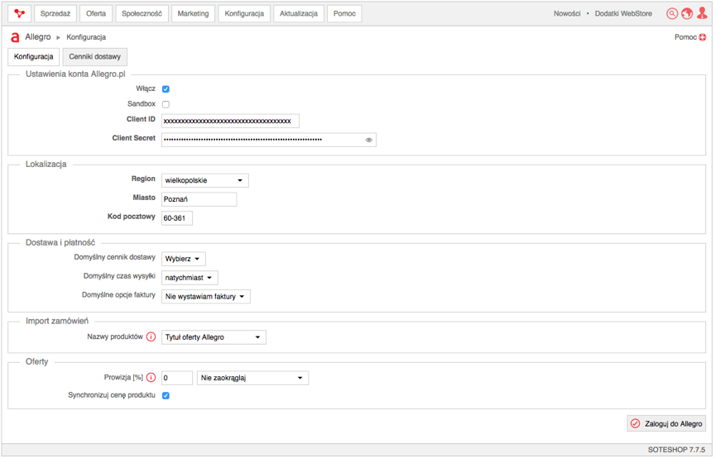Open the Nie zaokrąglaj dropdown
The height and width of the screenshot is (458, 715).
[252, 378]
